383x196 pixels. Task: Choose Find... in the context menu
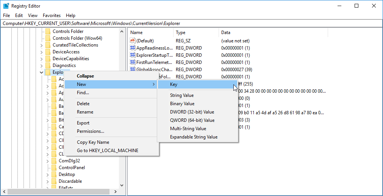tap(111, 92)
